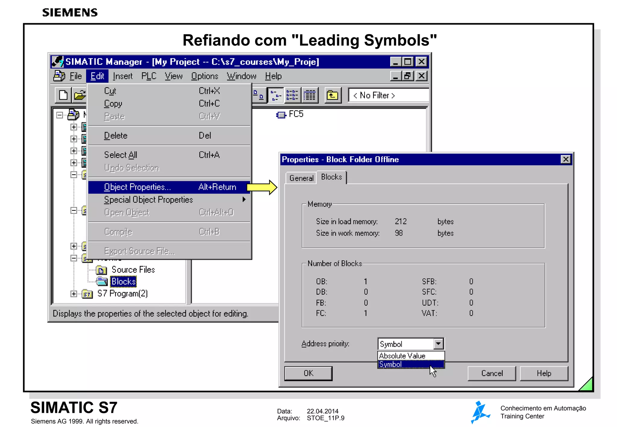The image size is (617, 427).
Task: Select Symbol option in dropdown list
Action: [x=411, y=364]
